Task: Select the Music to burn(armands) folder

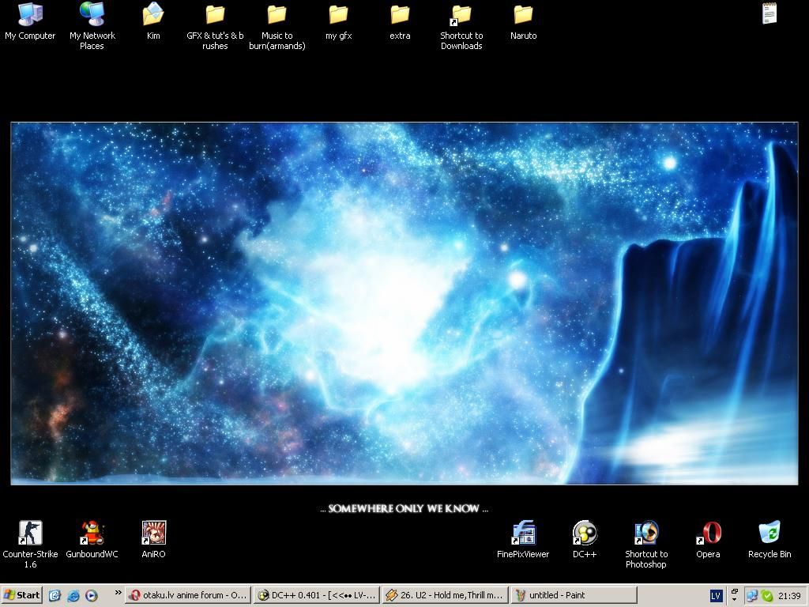Action: click(277, 27)
